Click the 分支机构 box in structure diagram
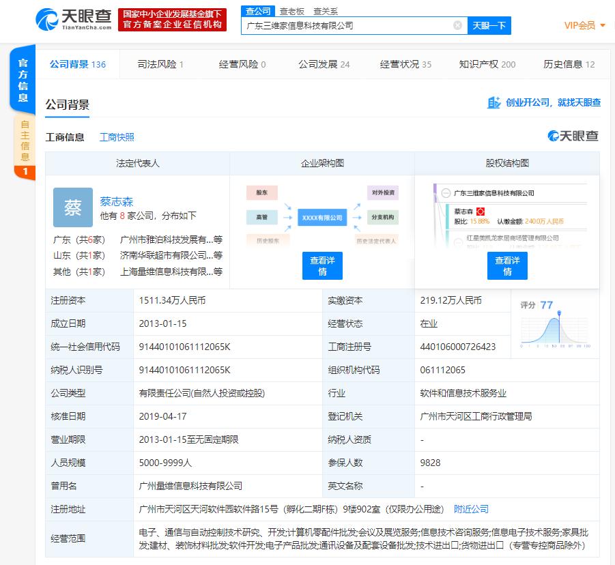 click(383, 217)
